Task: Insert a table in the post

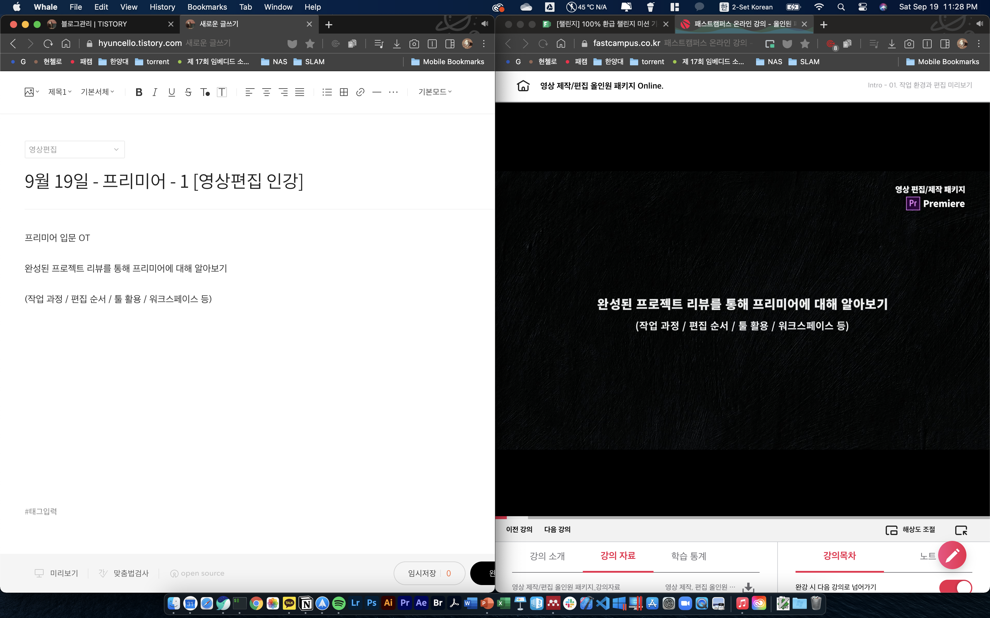Action: [344, 92]
